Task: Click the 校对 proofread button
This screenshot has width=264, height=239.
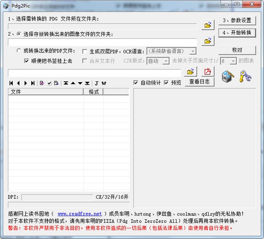Action: (x=237, y=50)
